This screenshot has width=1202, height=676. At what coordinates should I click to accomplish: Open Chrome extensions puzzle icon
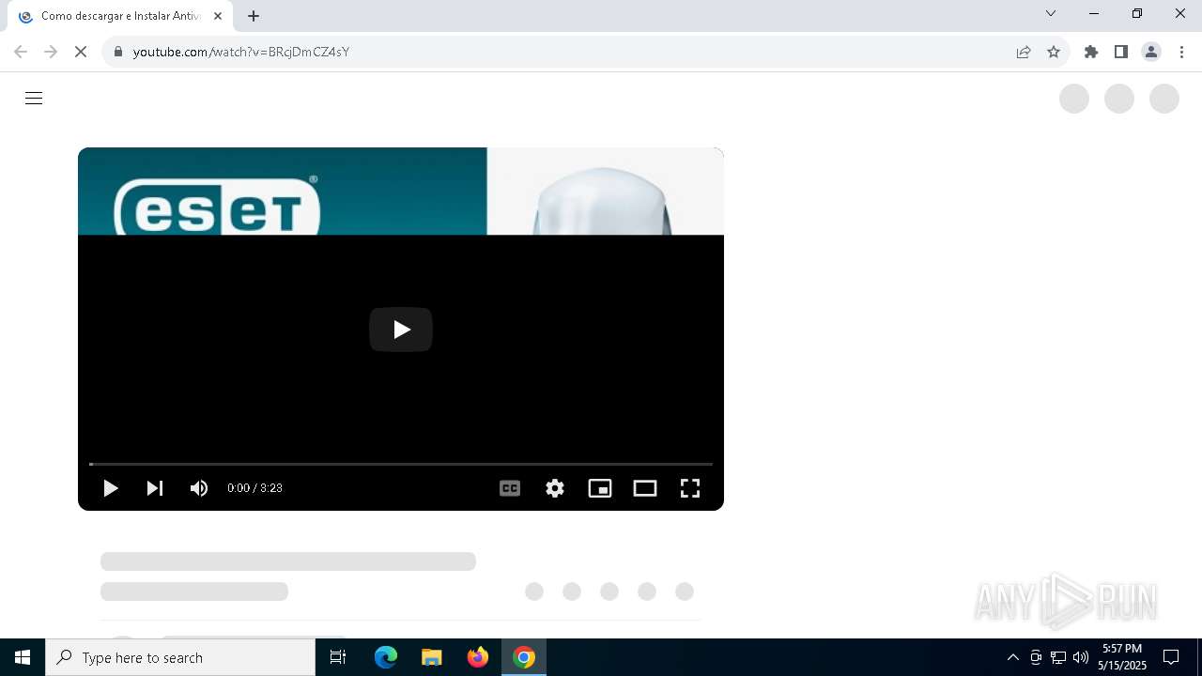pos(1091,52)
